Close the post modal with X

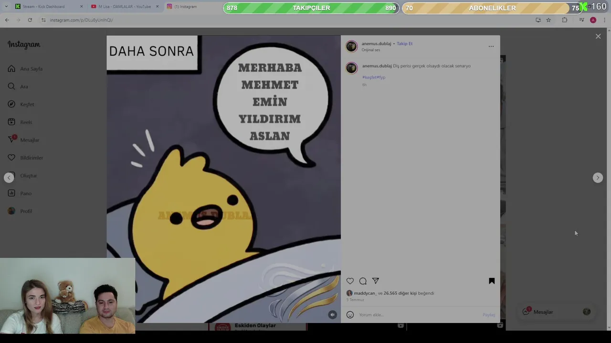coord(598,36)
